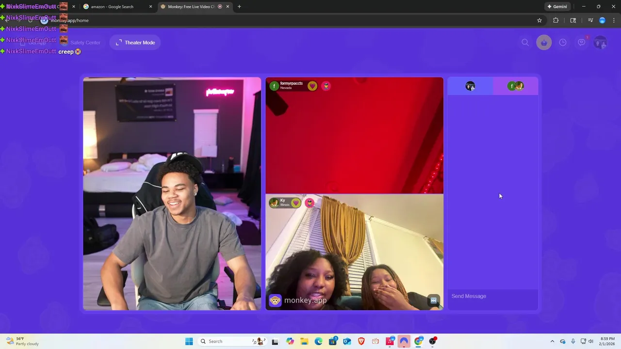Image resolution: width=621 pixels, height=349 pixels.
Task: Show hidden system tray icons
Action: 552,341
